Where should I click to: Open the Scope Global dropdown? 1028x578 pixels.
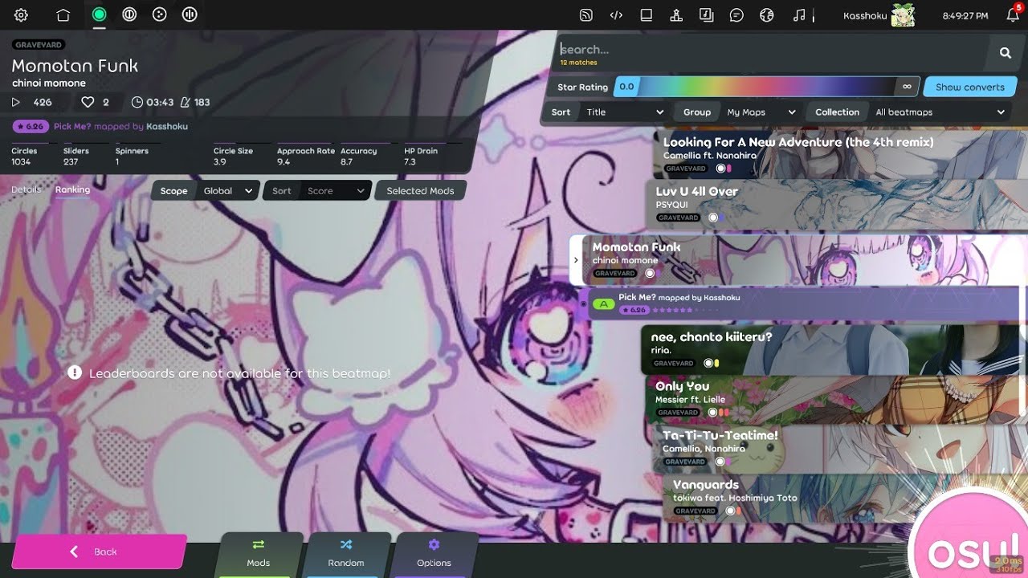click(x=205, y=191)
